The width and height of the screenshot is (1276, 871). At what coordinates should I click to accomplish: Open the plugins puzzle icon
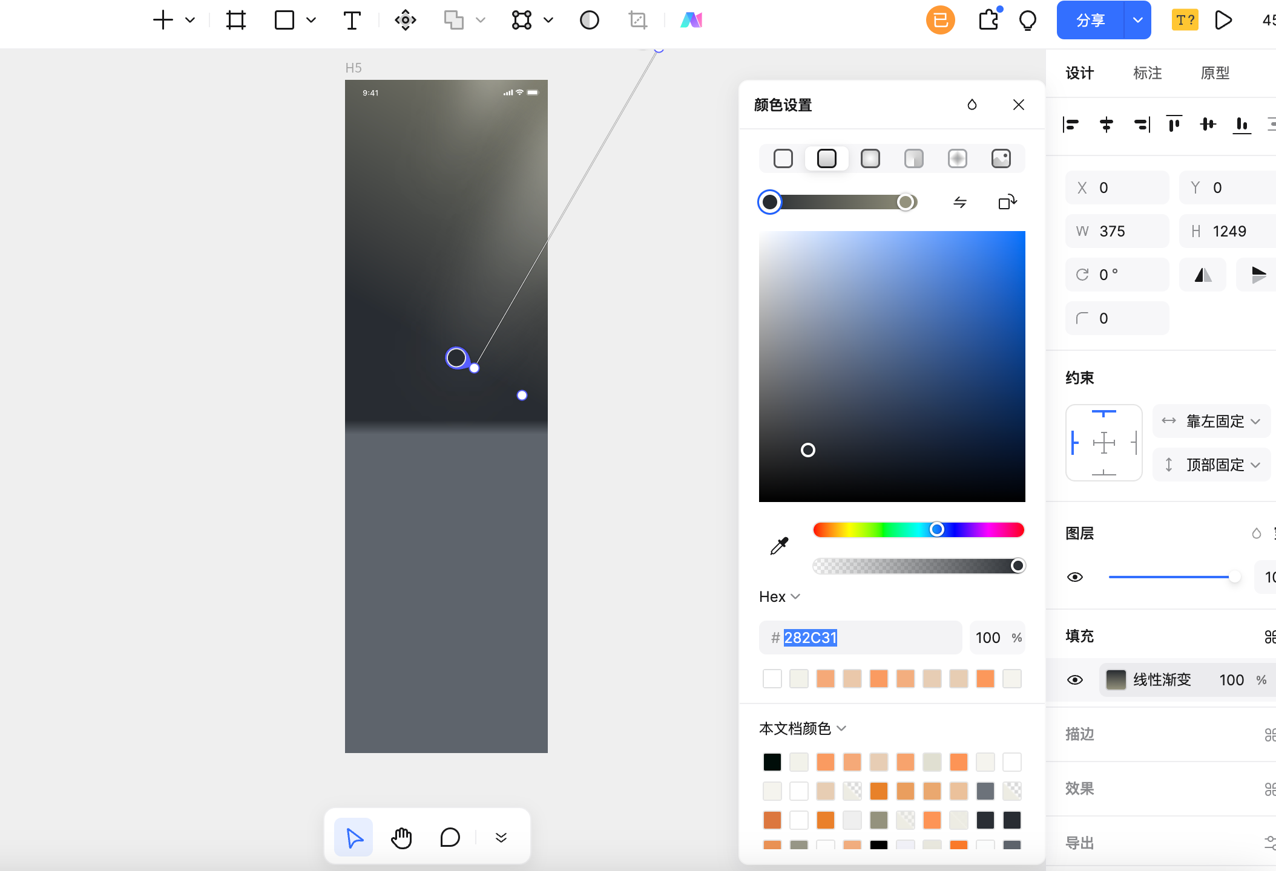988,20
